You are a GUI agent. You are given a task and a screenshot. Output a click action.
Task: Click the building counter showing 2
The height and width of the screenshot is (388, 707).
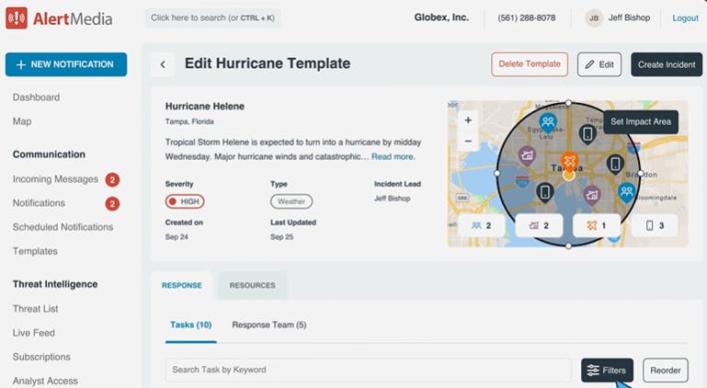(539, 225)
